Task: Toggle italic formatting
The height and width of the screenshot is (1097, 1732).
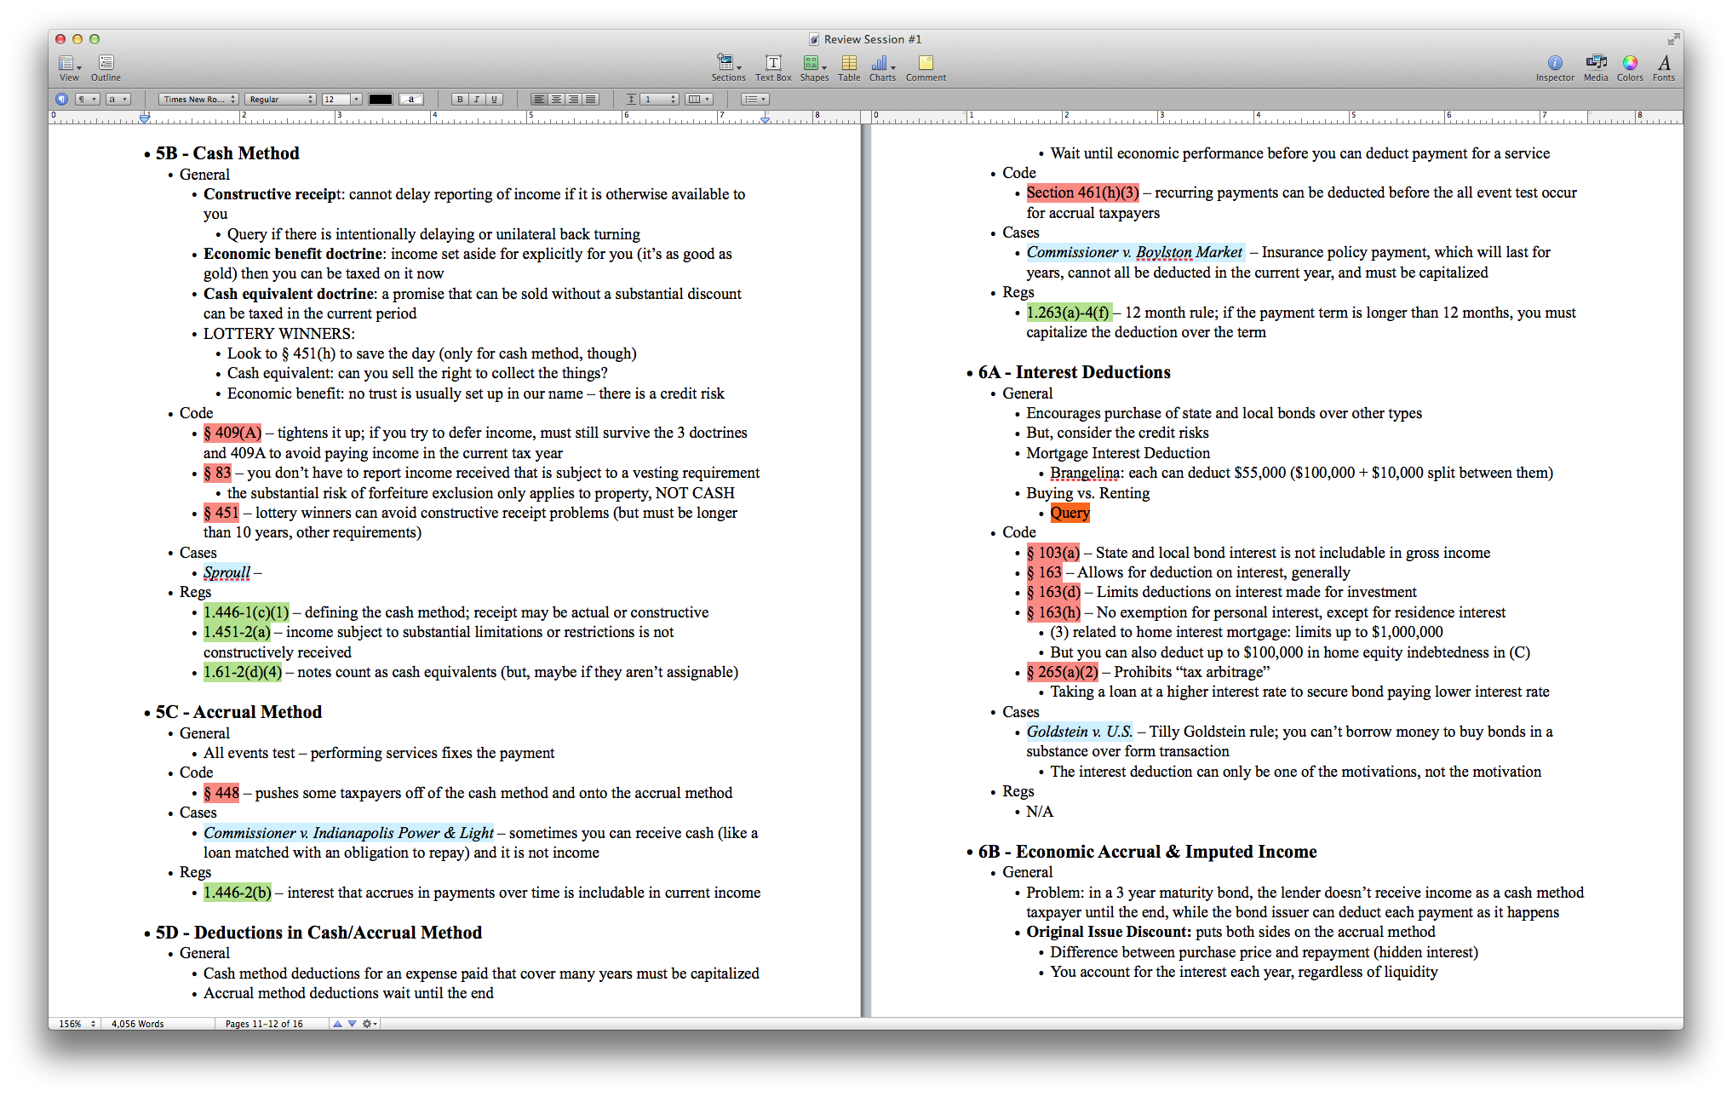Action: point(477,100)
